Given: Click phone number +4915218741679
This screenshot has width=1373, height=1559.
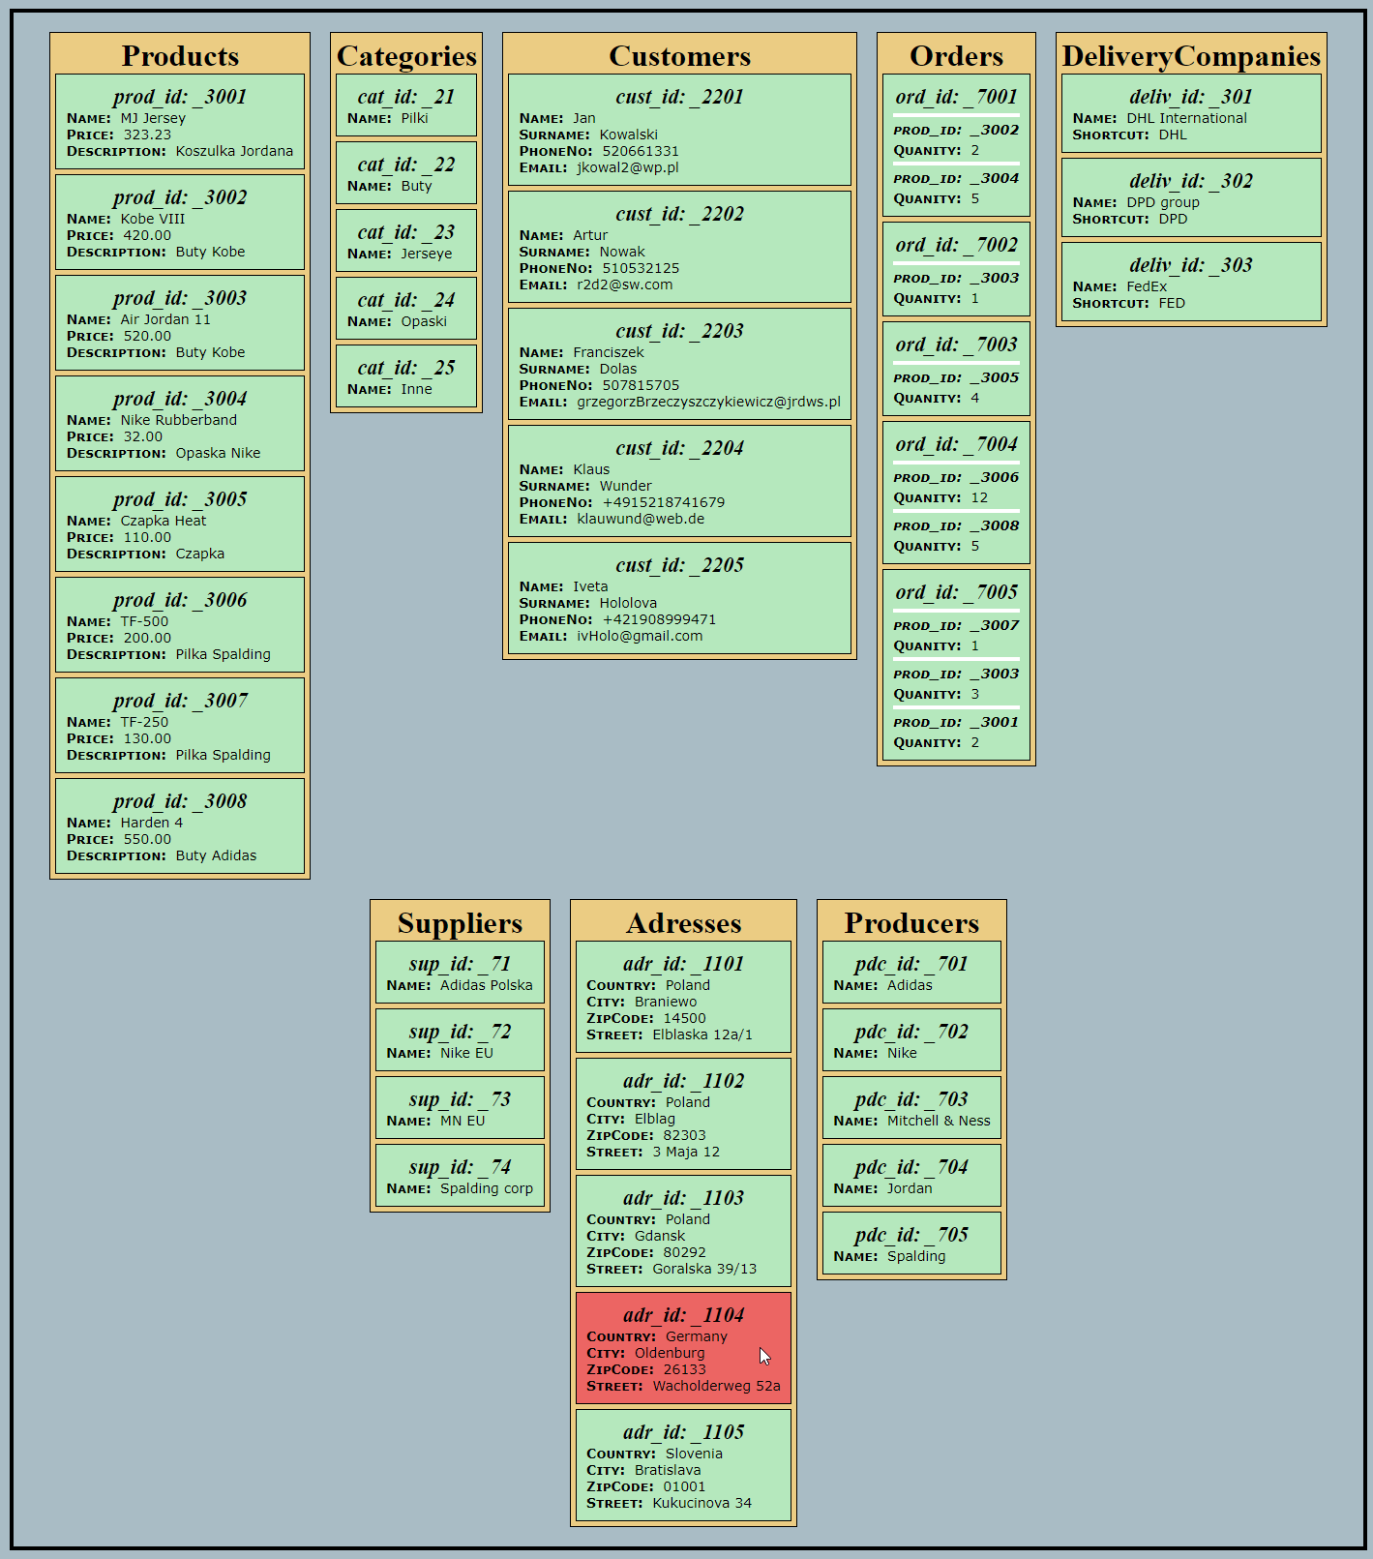Looking at the screenshot, I should click(664, 502).
